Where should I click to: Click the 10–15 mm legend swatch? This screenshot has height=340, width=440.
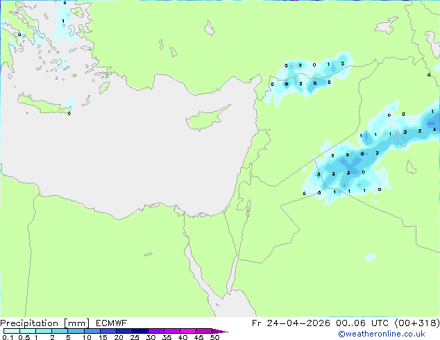click(92, 331)
